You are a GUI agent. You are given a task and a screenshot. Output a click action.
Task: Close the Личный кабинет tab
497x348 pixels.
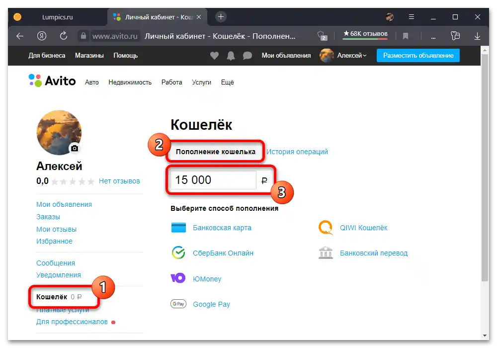199,17
